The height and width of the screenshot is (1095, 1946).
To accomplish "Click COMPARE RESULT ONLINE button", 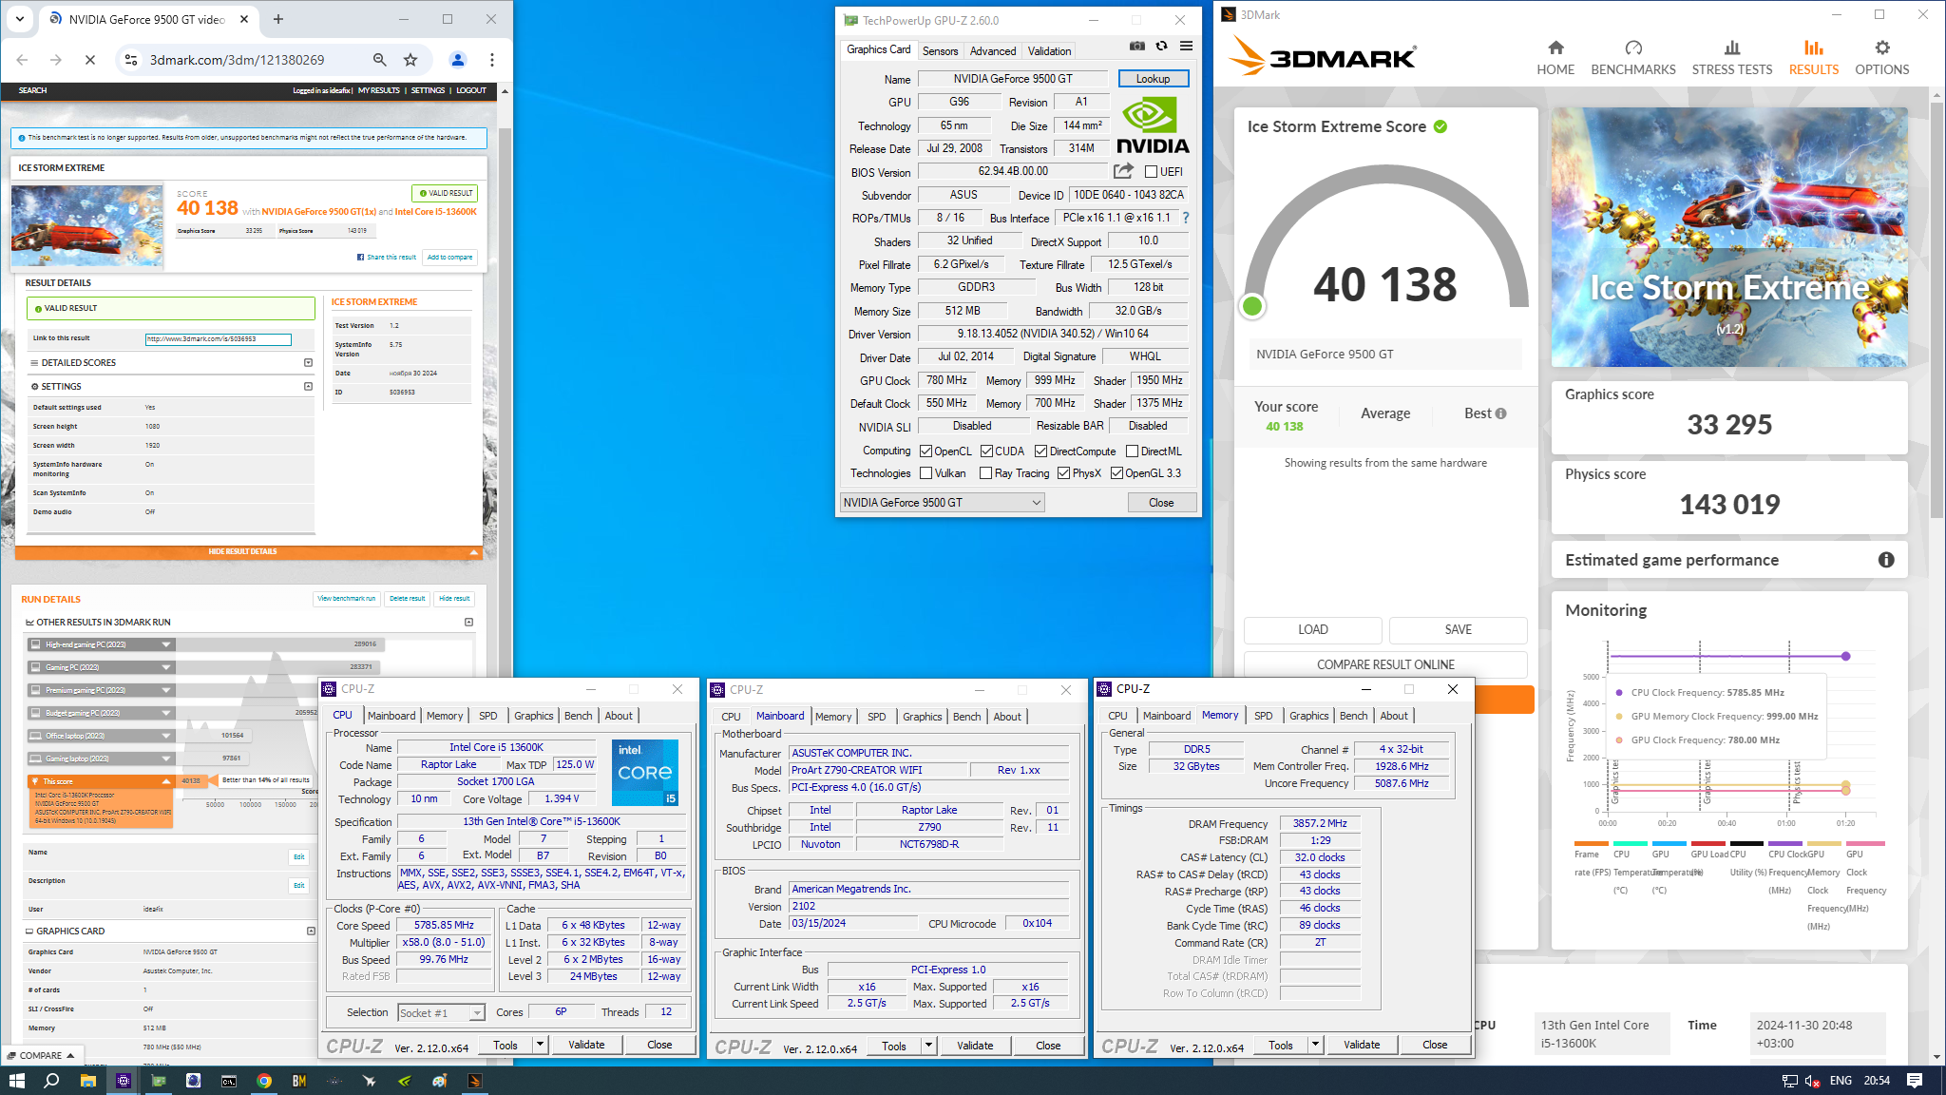I will [x=1385, y=664].
